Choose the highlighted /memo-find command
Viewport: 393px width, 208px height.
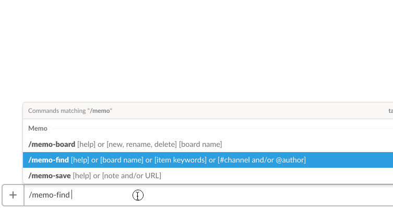pos(208,160)
